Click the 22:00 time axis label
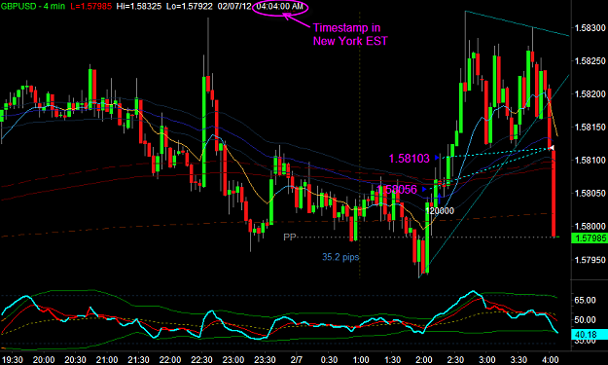The image size is (608, 365). click(170, 359)
